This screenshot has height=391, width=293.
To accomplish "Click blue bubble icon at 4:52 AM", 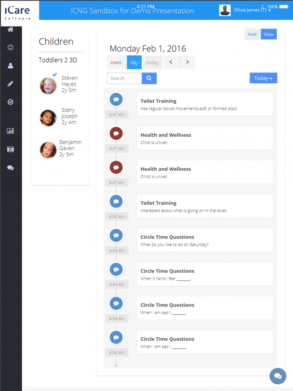I will point(116,201).
